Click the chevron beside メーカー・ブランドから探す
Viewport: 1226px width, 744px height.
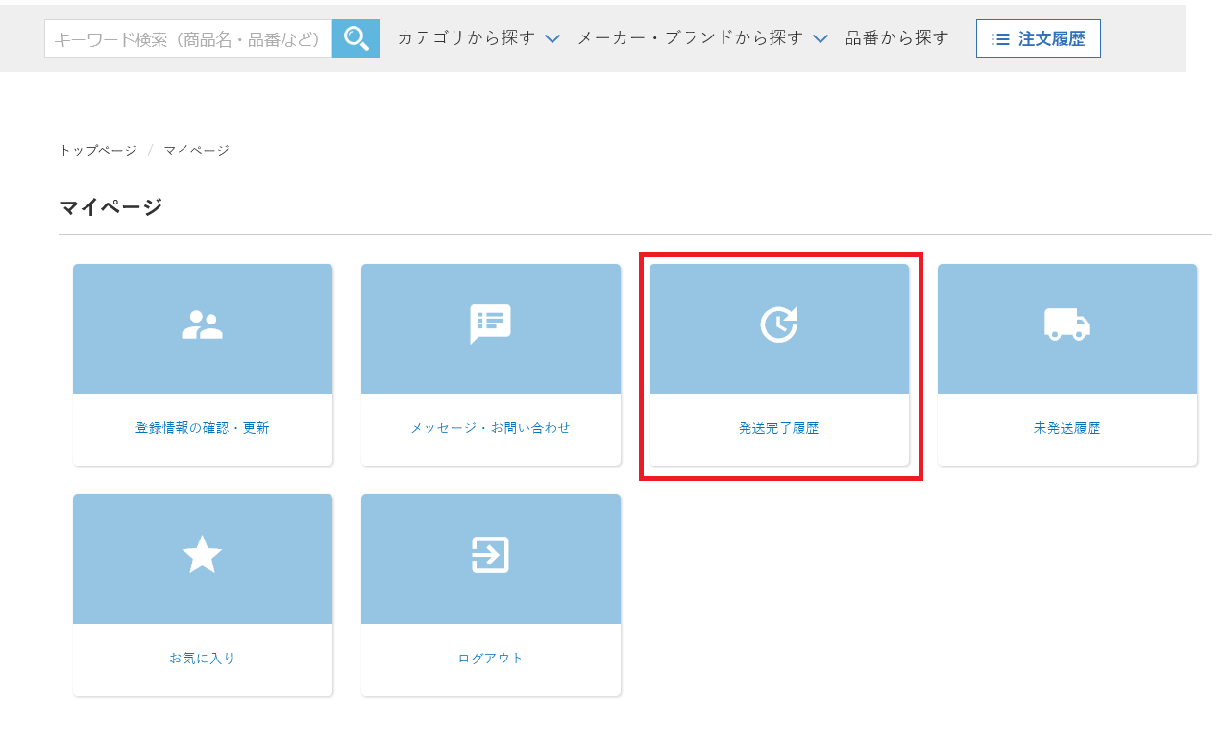(820, 39)
